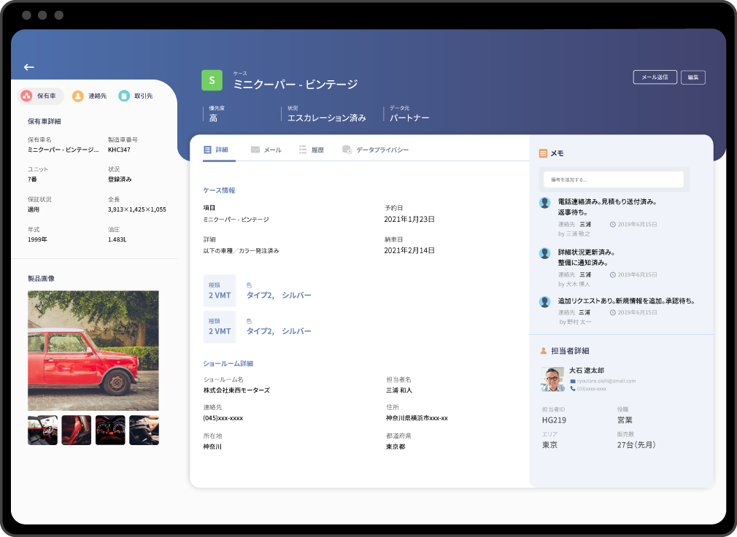Switch to the 取引先 tab
Screen dimensions: 737x537
136,96
